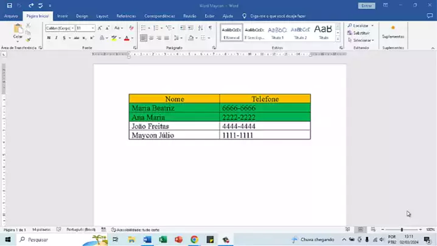Center-align the paragraph text
Screen dimensions: 437x246
point(151,38)
